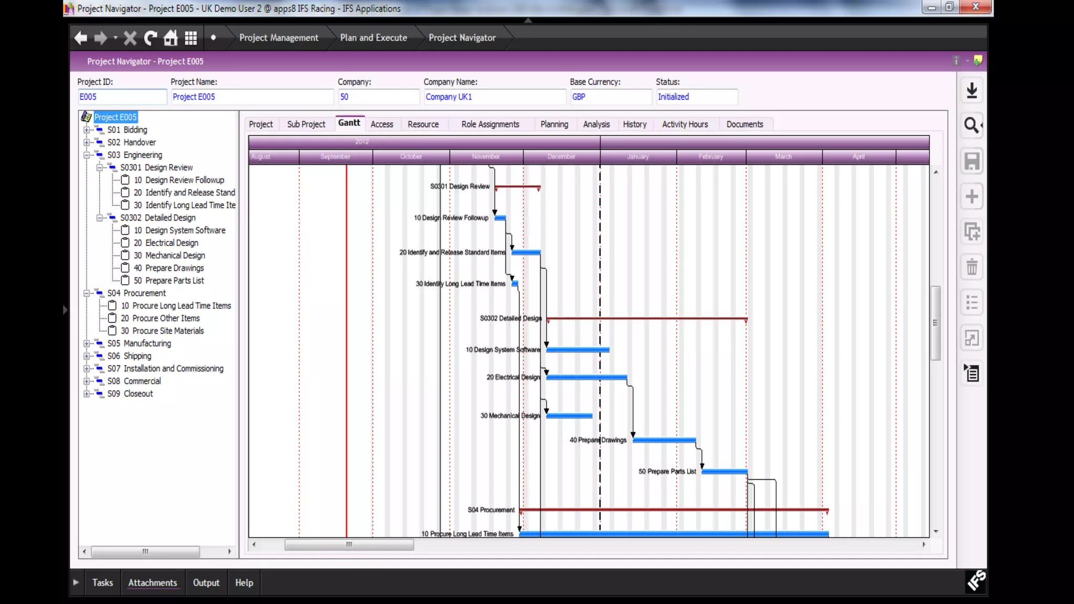Click the Populate download arrow icon
The image size is (1074, 604).
[x=971, y=90]
